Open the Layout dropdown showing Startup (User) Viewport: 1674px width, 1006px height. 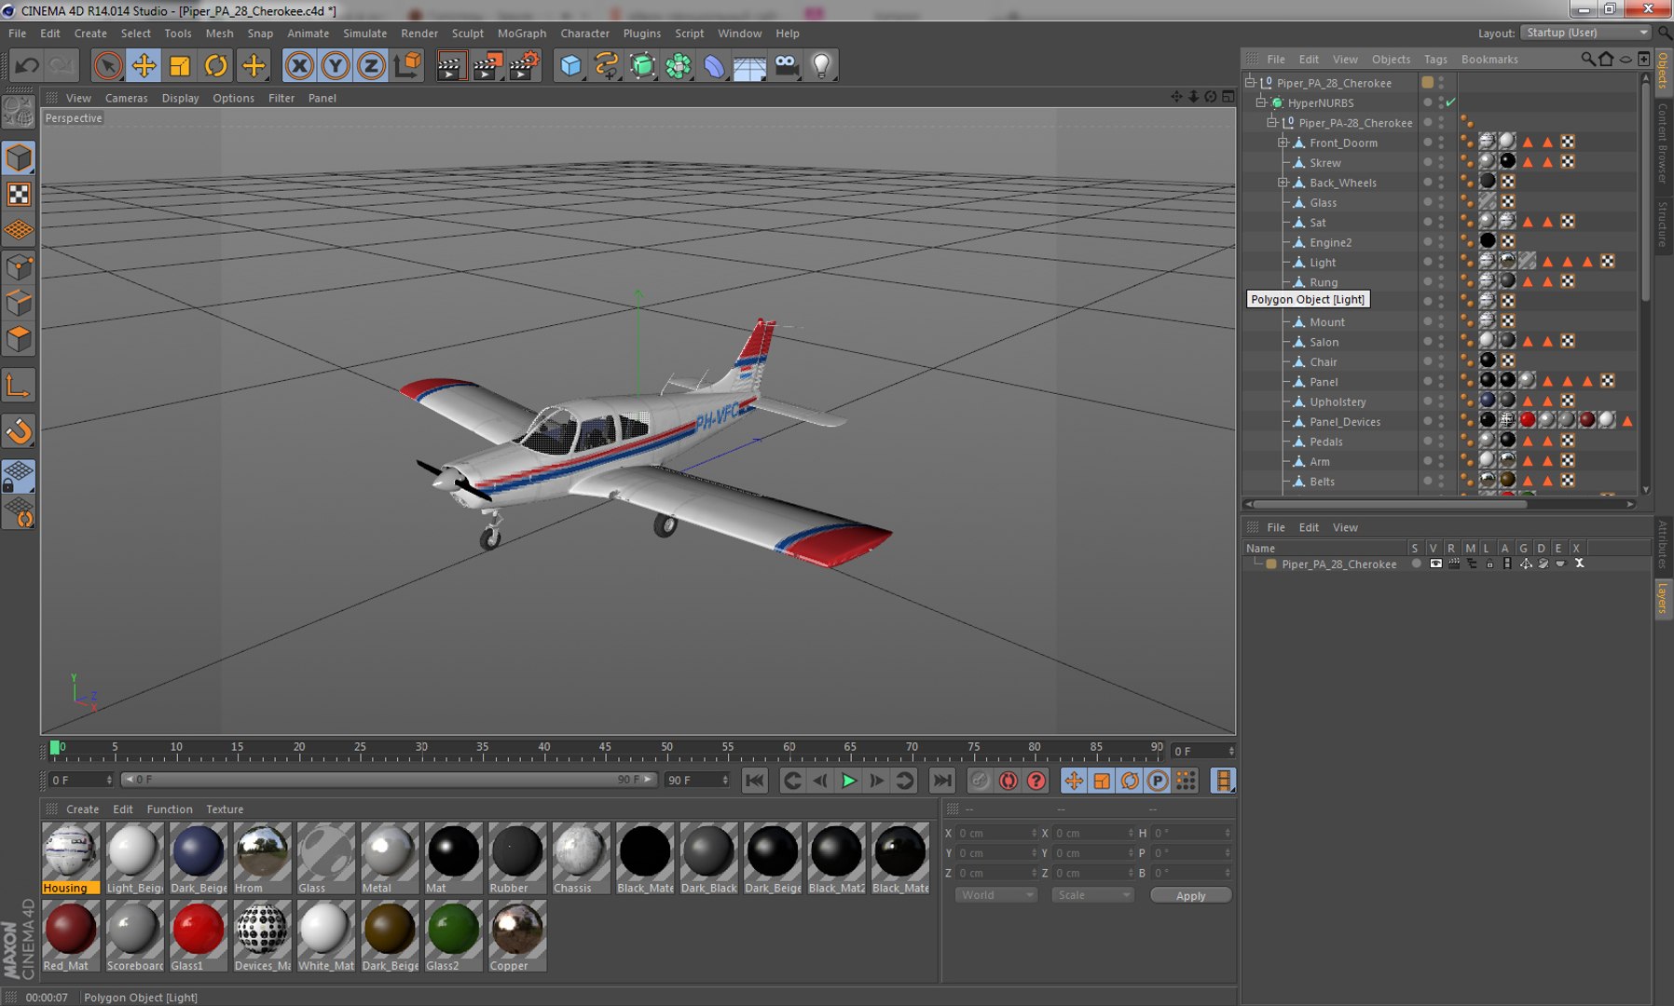click(1585, 33)
